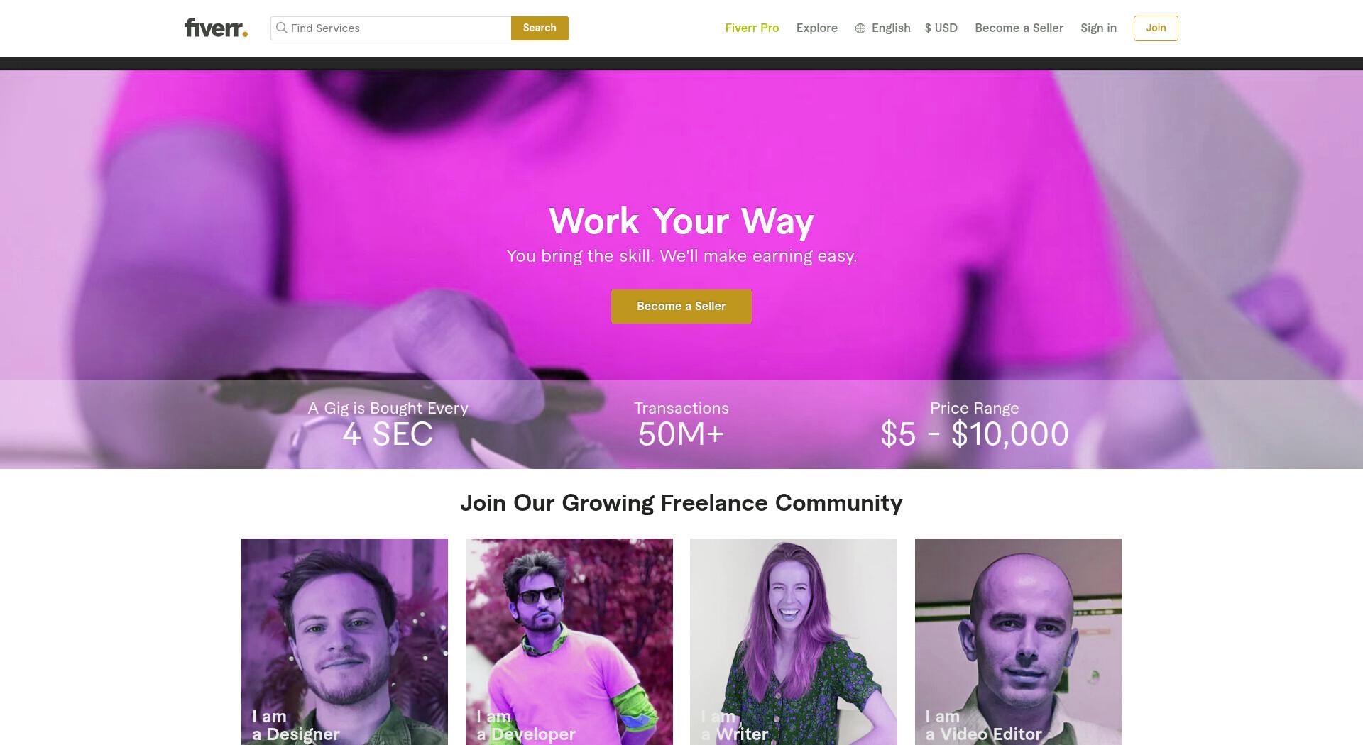1363x745 pixels.
Task: Open Fiverr Pro from the navigation
Action: [x=752, y=28]
